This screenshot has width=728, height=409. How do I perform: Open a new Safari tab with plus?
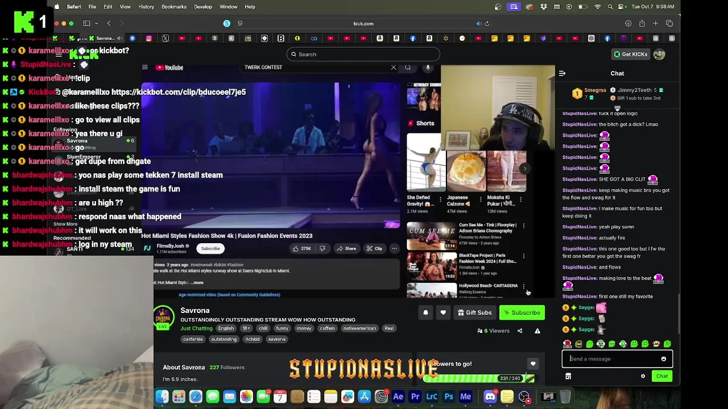tap(656, 23)
